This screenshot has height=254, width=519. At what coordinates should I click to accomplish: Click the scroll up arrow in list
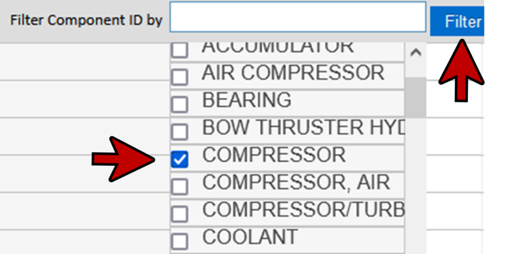(416, 53)
